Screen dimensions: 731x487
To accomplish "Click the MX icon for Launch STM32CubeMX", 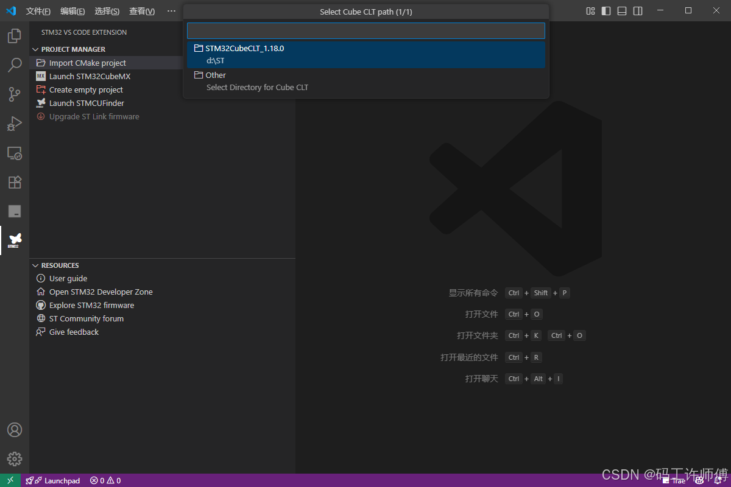I will click(x=41, y=76).
